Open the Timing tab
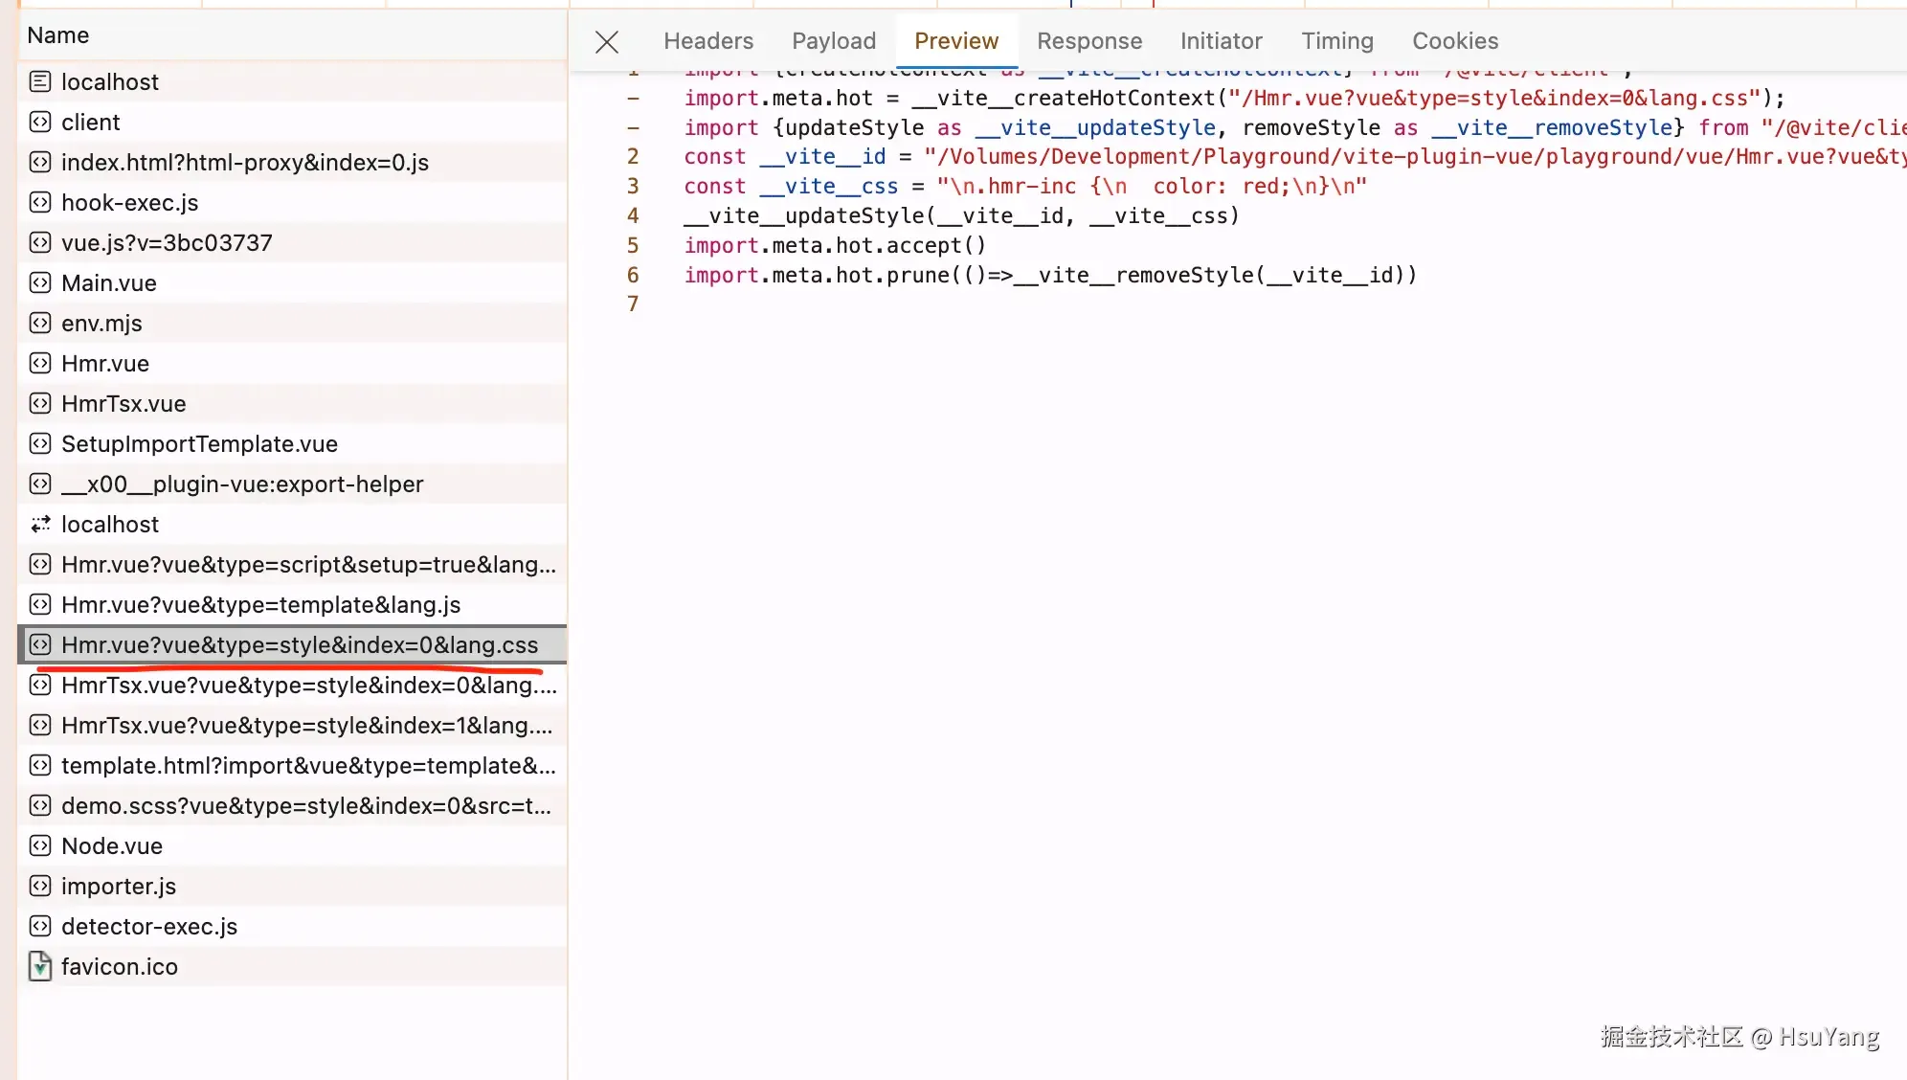Image resolution: width=1907 pixels, height=1080 pixels. coord(1337,41)
